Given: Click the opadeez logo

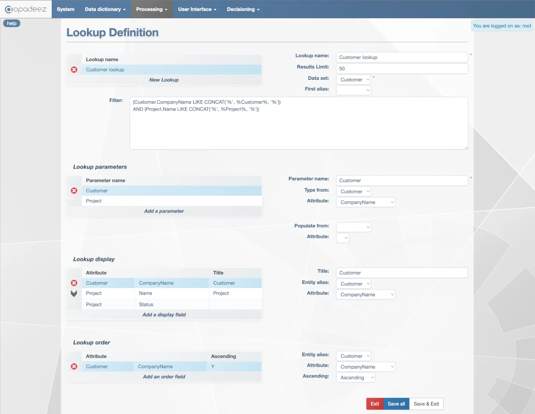Looking at the screenshot, I should point(25,9).
